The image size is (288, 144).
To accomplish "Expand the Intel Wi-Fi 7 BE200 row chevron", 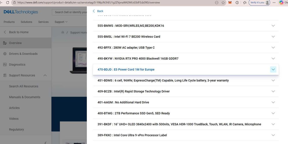I will pyautogui.click(x=273, y=37).
